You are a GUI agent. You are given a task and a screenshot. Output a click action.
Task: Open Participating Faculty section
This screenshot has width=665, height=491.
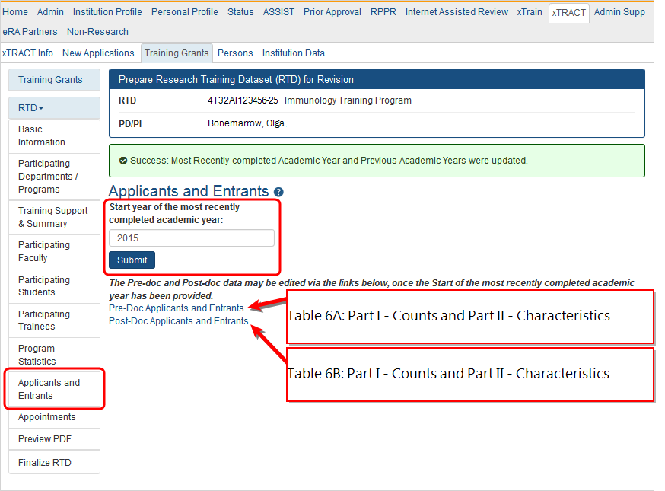click(x=44, y=251)
